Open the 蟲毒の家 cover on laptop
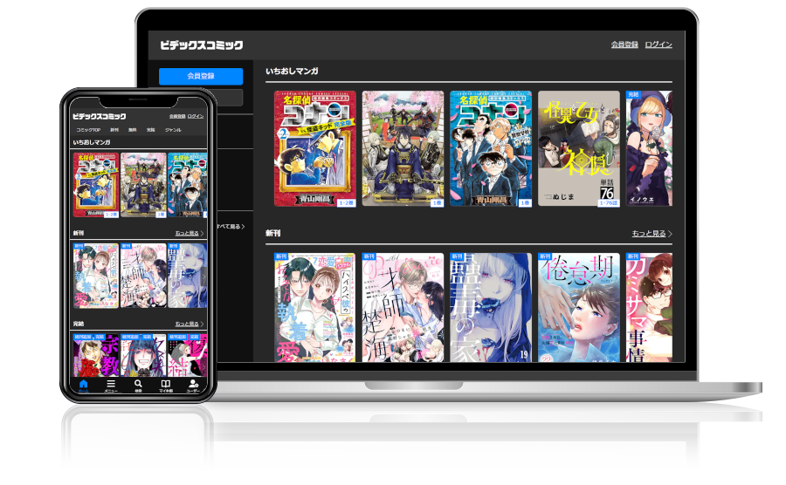The image size is (786, 485). pos(491,307)
